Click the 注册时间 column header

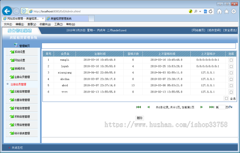click(100, 54)
